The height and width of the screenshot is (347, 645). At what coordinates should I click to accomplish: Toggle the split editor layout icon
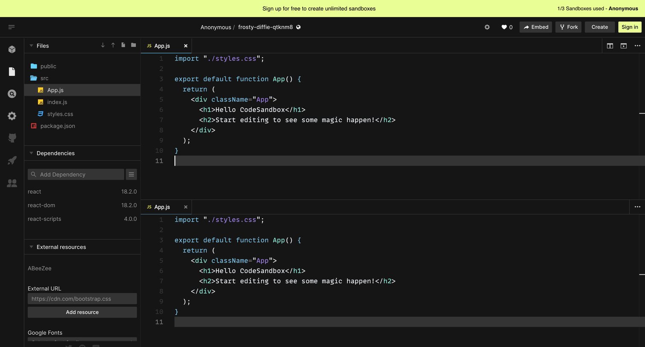pyautogui.click(x=610, y=46)
